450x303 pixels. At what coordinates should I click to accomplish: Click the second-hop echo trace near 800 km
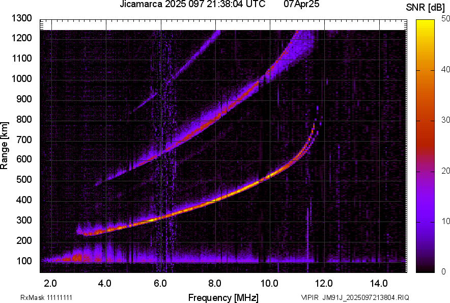(x=216, y=118)
